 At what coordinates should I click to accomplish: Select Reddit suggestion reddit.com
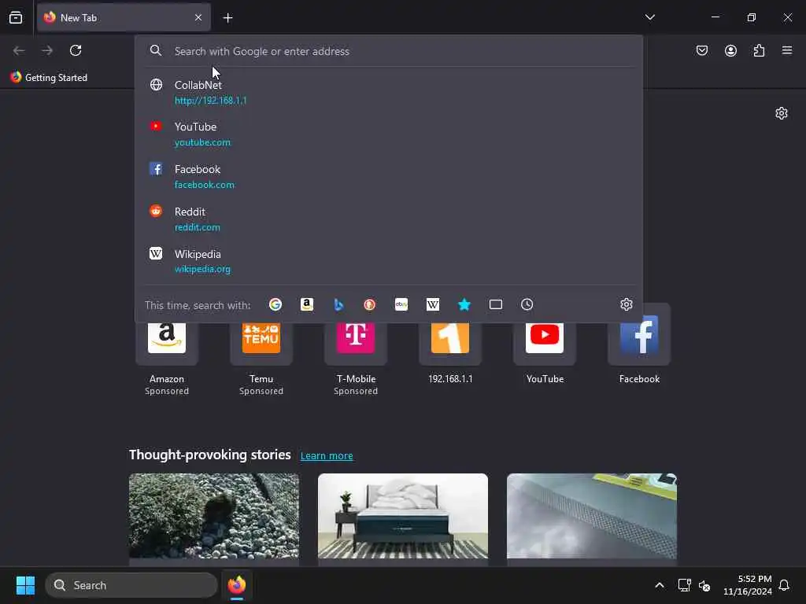pos(389,219)
